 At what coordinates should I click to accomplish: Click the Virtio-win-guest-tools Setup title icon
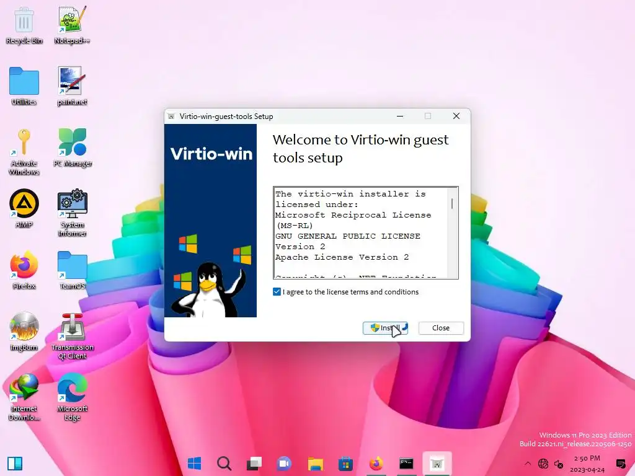(171, 117)
